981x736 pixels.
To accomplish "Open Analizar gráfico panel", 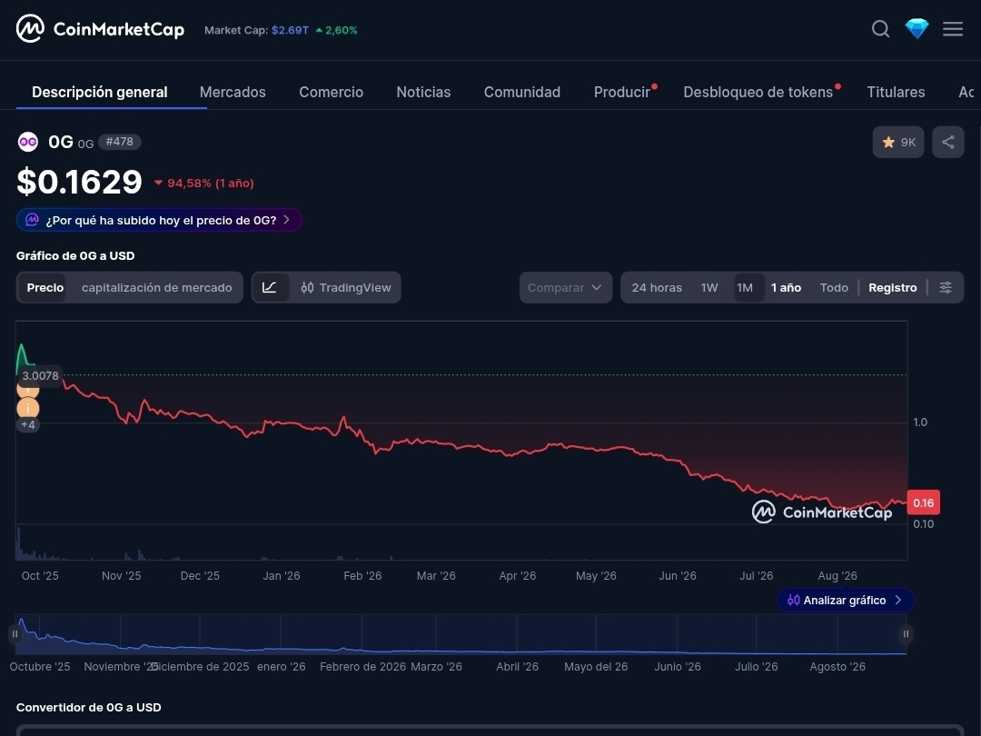I will coord(846,601).
